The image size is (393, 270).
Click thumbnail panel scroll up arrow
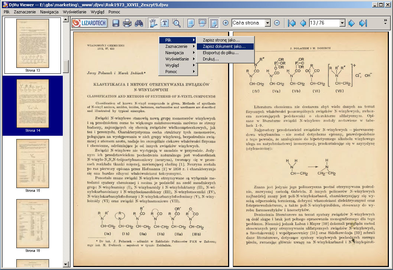[66, 20]
